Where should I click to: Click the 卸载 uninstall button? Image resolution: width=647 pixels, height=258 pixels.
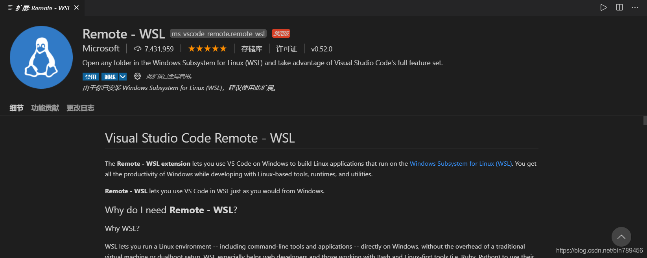tap(110, 77)
